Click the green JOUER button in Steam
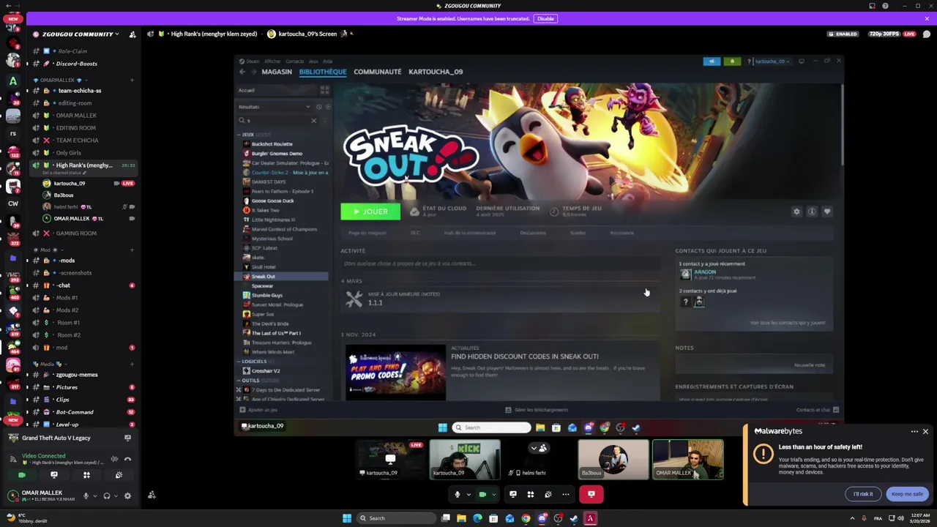937x527 pixels. tap(370, 212)
